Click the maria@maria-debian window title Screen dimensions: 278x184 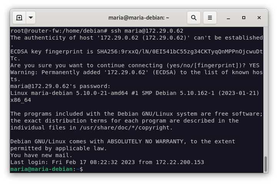[x=139, y=18]
